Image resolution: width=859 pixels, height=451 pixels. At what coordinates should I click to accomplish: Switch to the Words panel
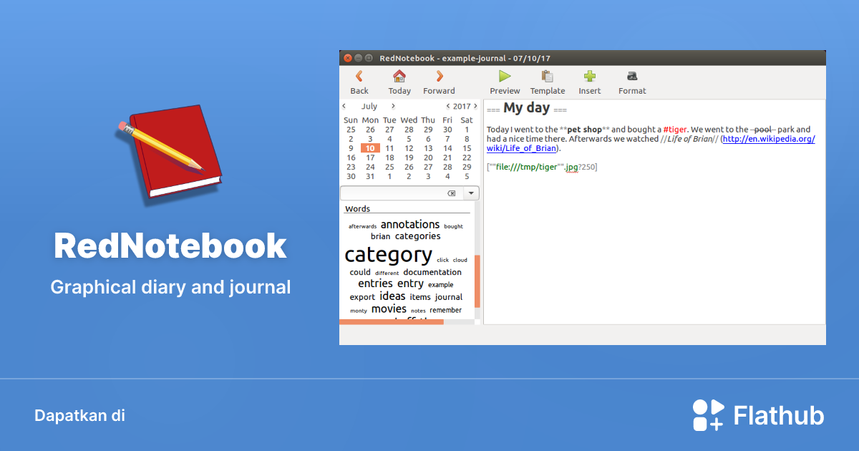pyautogui.click(x=359, y=208)
